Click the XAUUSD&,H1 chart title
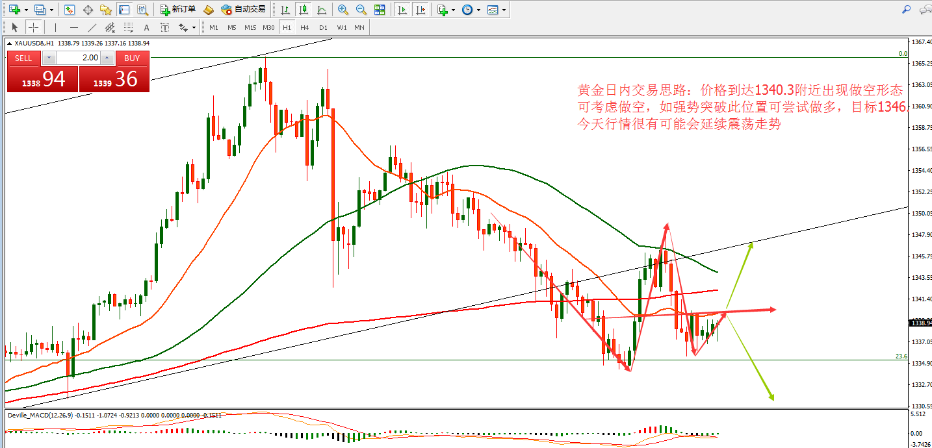 coord(34,43)
